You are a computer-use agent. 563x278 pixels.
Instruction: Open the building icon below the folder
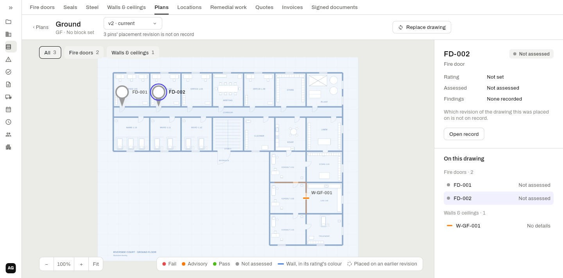pyautogui.click(x=8, y=34)
